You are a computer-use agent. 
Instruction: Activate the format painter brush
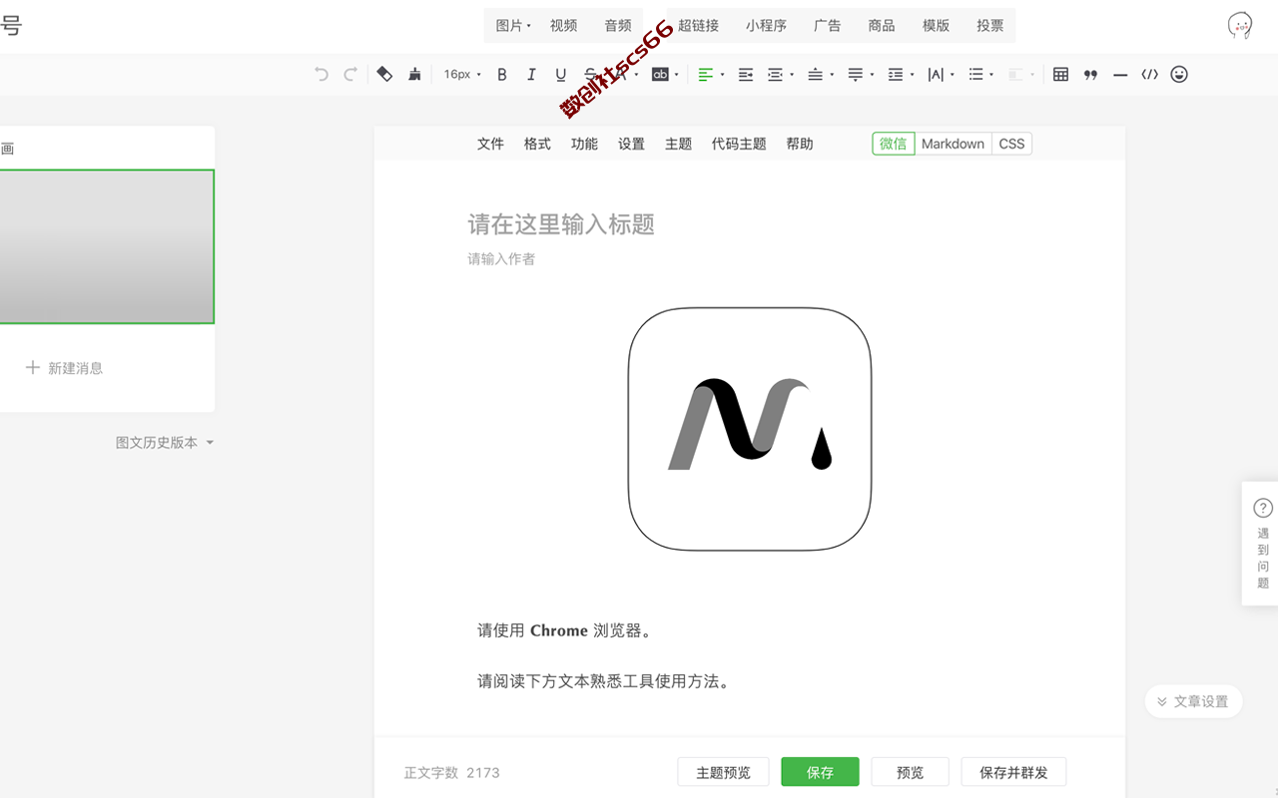(x=414, y=74)
